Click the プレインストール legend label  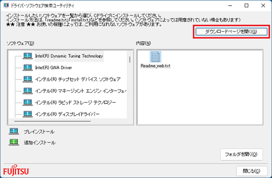(x=39, y=132)
